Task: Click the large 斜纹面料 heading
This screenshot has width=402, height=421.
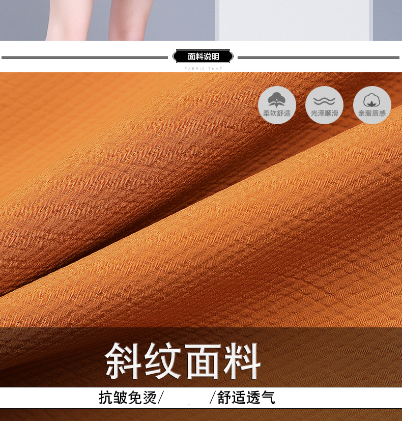Action: pyautogui.click(x=183, y=360)
